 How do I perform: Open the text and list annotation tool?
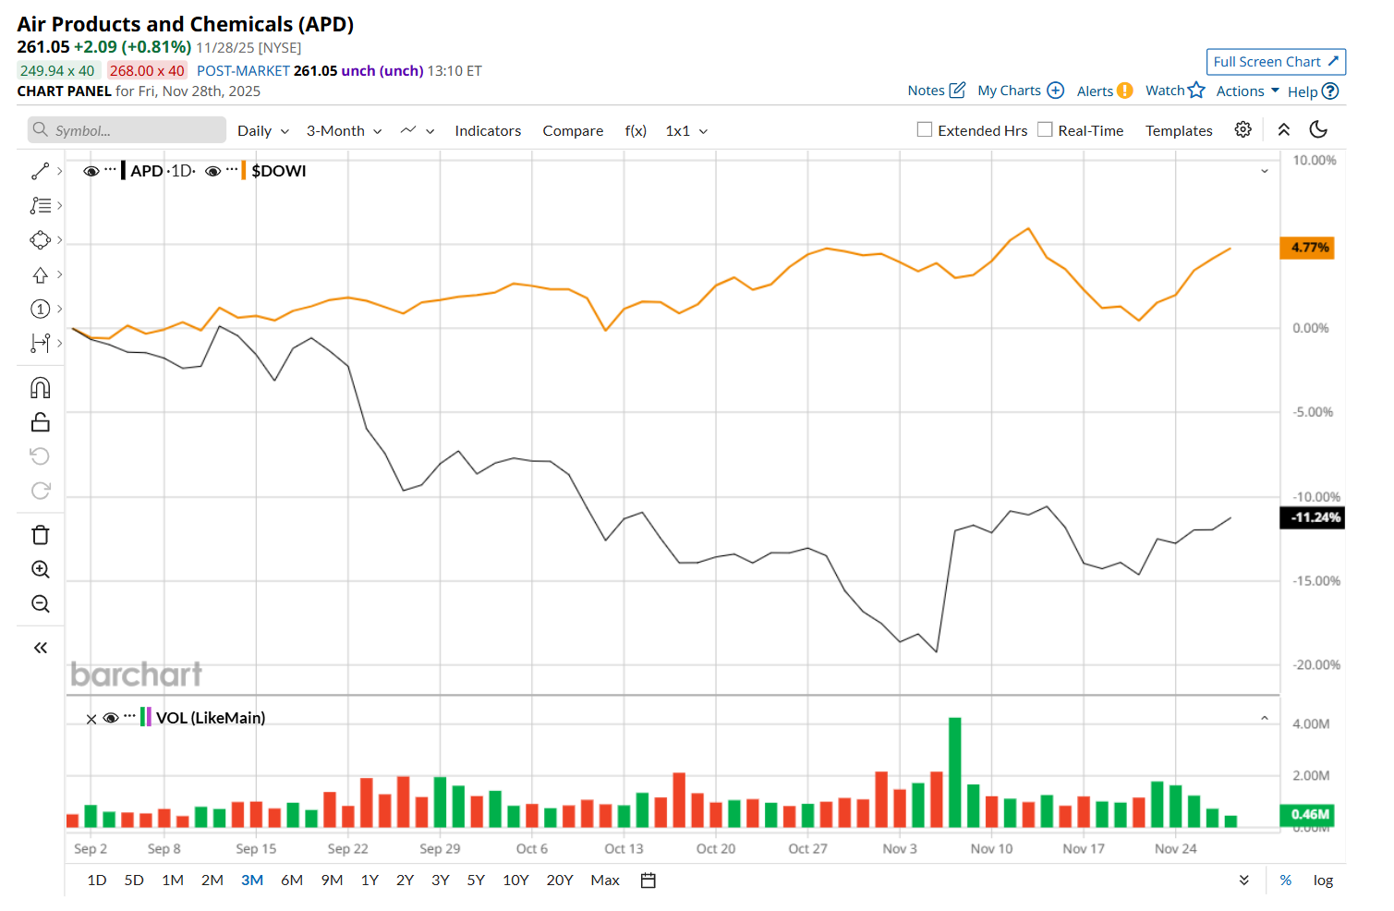pos(40,206)
